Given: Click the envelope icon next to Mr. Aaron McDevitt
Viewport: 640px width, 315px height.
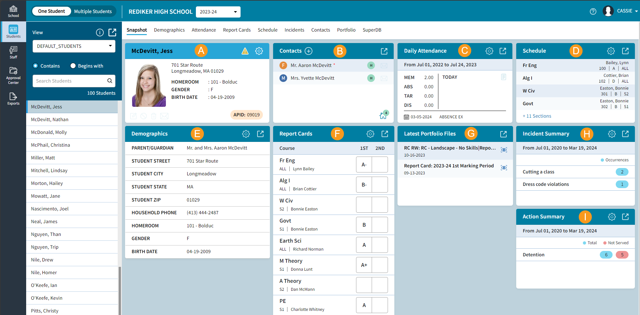Looking at the screenshot, I should pyautogui.click(x=384, y=65).
